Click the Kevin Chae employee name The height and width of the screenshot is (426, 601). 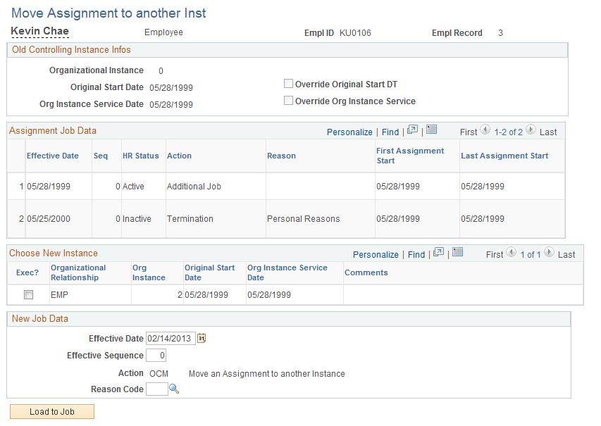pyautogui.click(x=39, y=31)
